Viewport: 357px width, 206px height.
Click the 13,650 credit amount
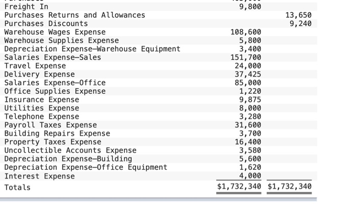pos(298,15)
